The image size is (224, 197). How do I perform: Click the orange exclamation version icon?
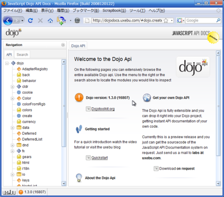79,97
